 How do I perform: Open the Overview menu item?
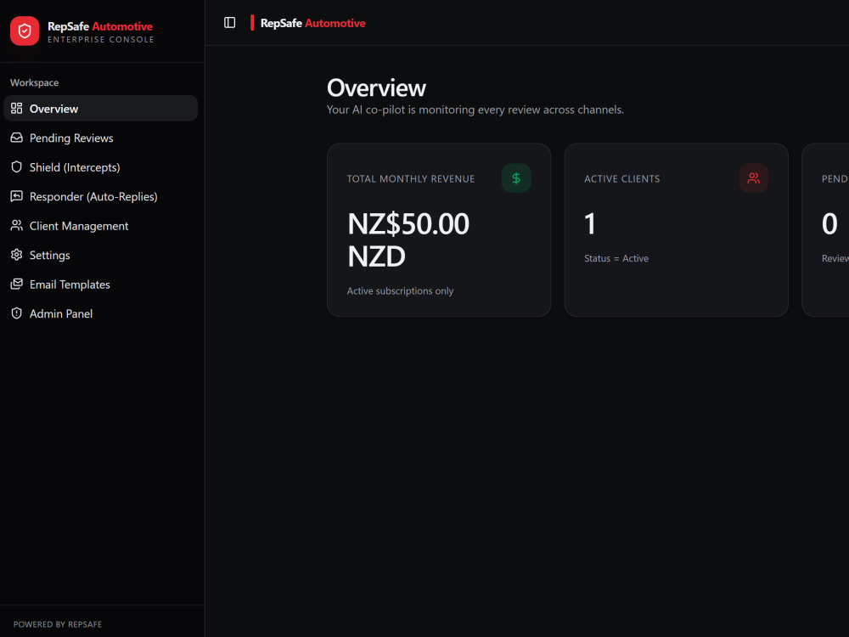[x=101, y=109]
